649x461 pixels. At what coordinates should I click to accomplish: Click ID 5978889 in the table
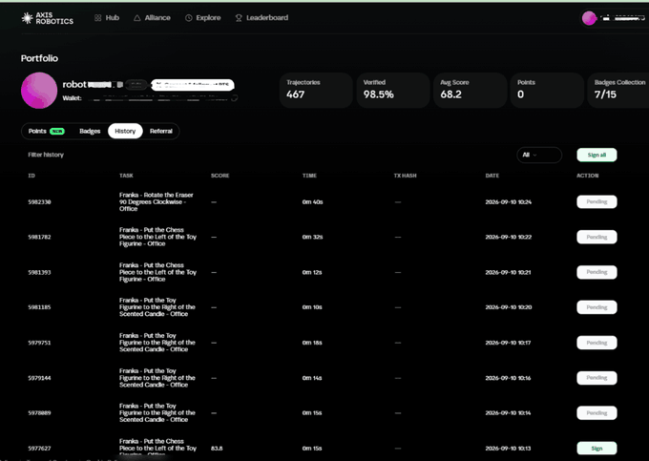click(39, 413)
